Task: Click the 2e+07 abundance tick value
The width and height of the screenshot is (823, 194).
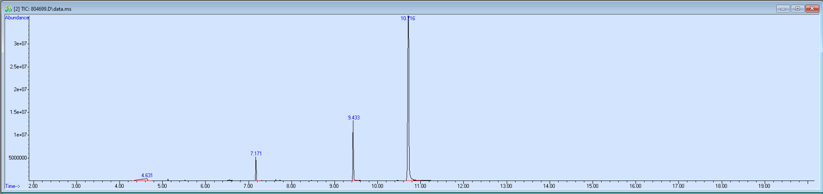Action: [20, 89]
